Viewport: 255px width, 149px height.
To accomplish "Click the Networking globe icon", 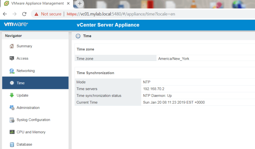I will tap(12, 71).
